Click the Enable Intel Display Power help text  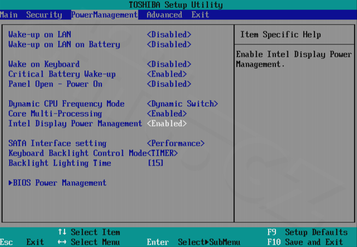pos(294,59)
